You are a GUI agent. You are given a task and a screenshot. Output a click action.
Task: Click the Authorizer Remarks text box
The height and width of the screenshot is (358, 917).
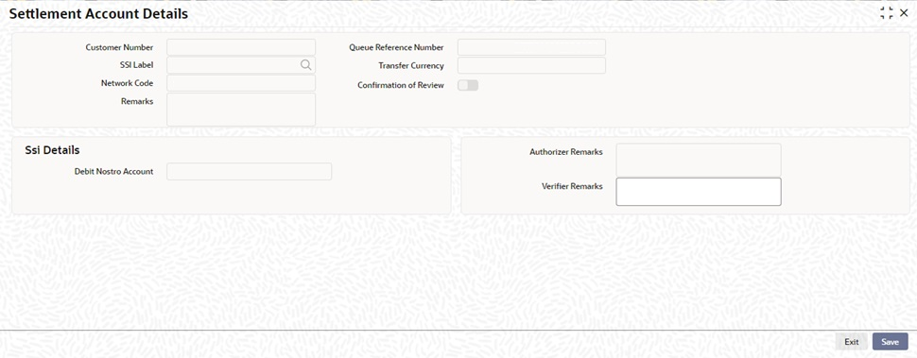699,160
